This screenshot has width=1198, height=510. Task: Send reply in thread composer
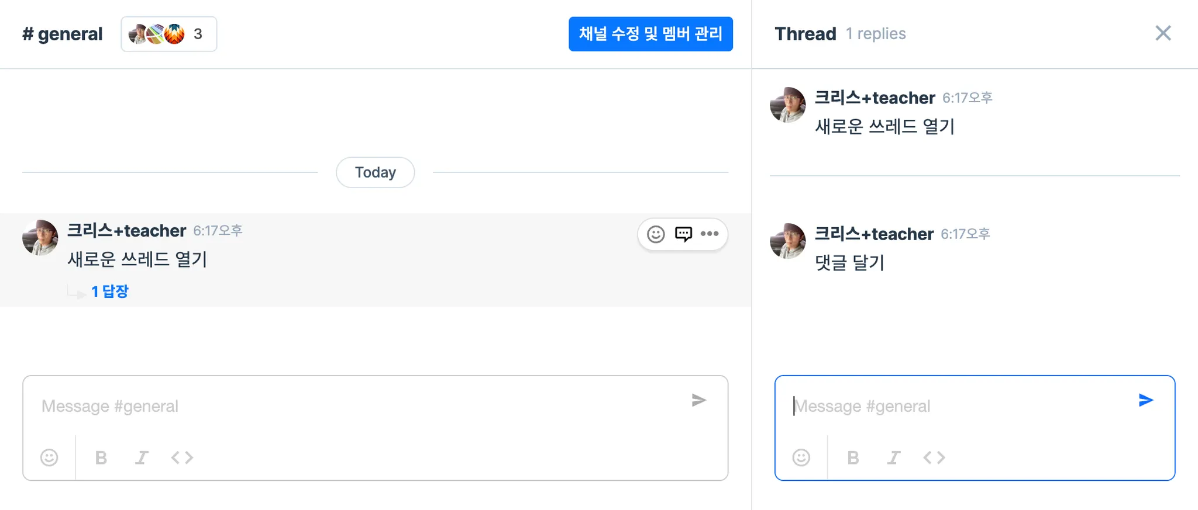[x=1146, y=400]
